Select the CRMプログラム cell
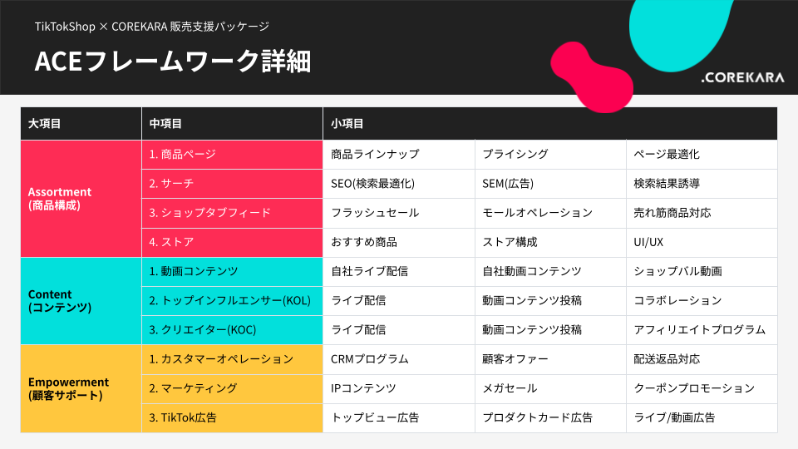Viewport: 798px width, 449px height. [x=398, y=359]
